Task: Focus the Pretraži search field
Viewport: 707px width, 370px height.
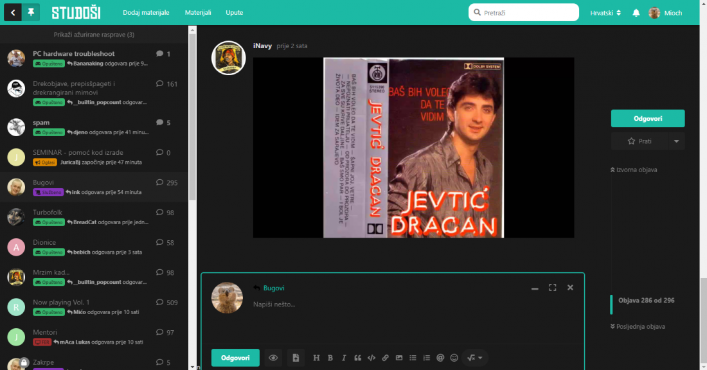Action: pos(523,13)
